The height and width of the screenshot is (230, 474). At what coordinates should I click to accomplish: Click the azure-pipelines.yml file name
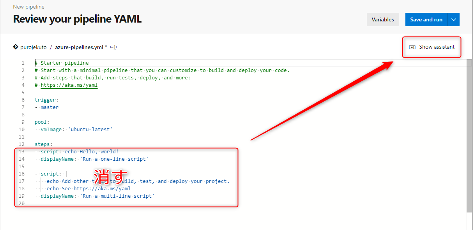pos(79,47)
